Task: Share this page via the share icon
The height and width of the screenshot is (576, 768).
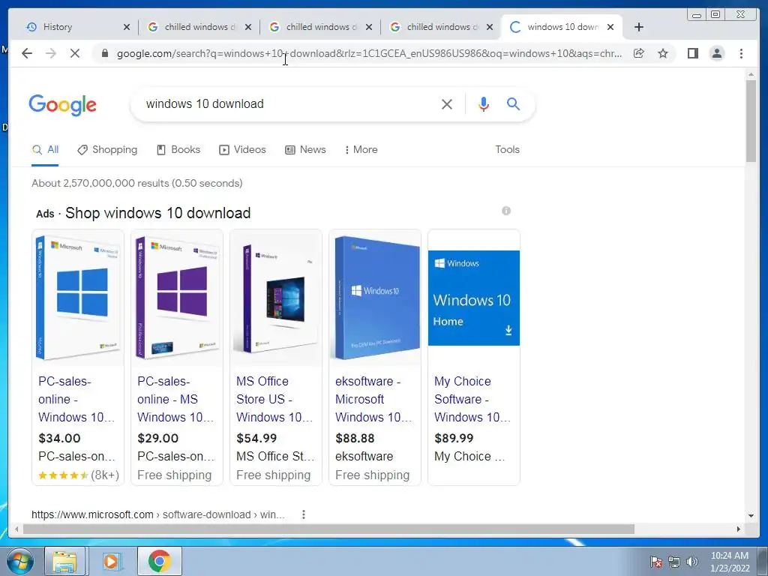Action: tap(639, 53)
